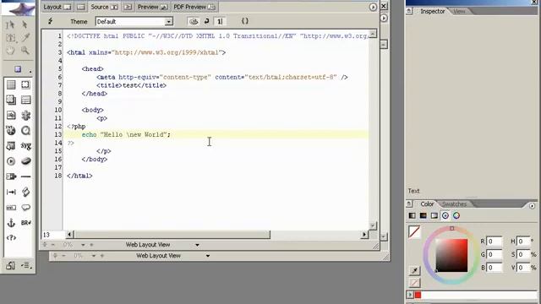Select the Zoom magnifier tool
This screenshot has height=304, width=541.
tap(25, 51)
